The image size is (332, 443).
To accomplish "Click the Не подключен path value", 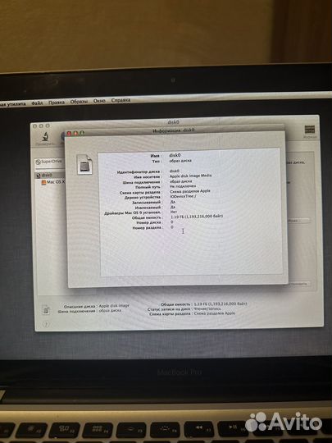I will 183,186.
